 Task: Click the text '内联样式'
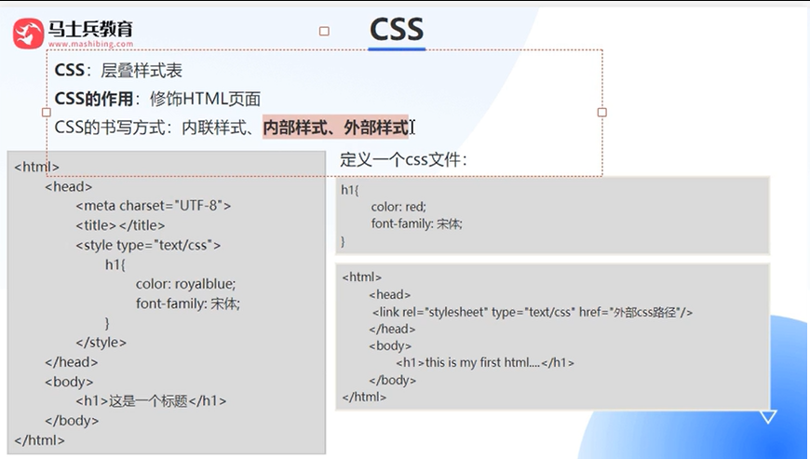pyautogui.click(x=214, y=127)
